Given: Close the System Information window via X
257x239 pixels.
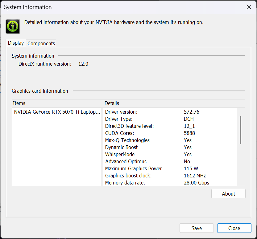Looking at the screenshot, I should 249,7.
